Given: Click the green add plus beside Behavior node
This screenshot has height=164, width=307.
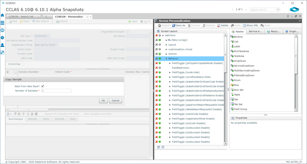Looking at the screenshot, I should (x=160, y=58).
